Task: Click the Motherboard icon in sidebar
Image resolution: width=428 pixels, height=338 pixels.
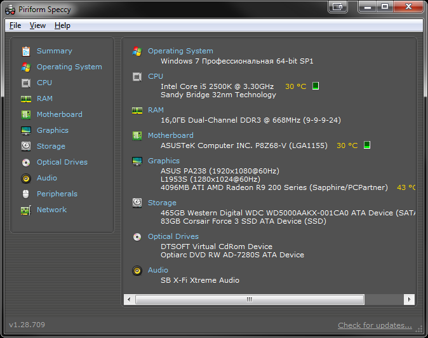Action: pos(26,114)
